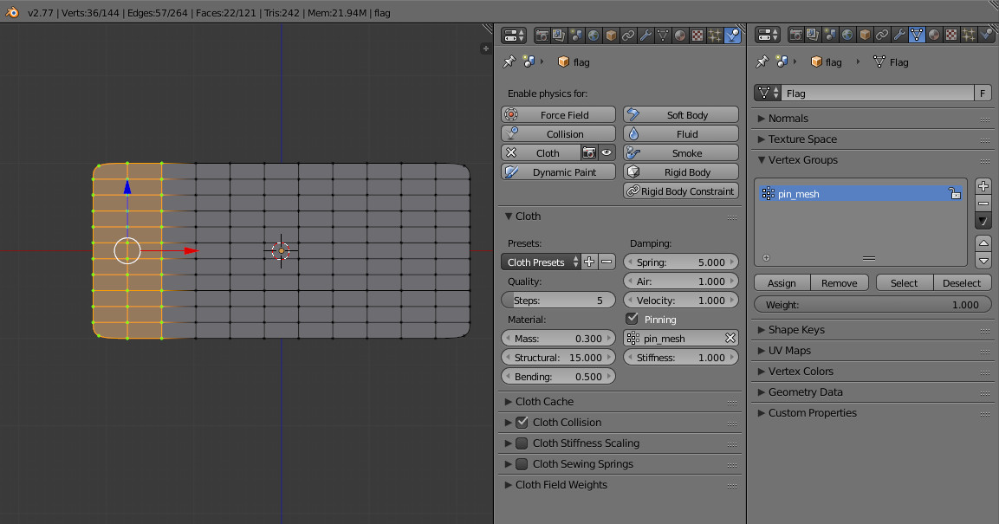Click the Blender logo in the info header
Screen dimensions: 999x524
(x=12, y=12)
